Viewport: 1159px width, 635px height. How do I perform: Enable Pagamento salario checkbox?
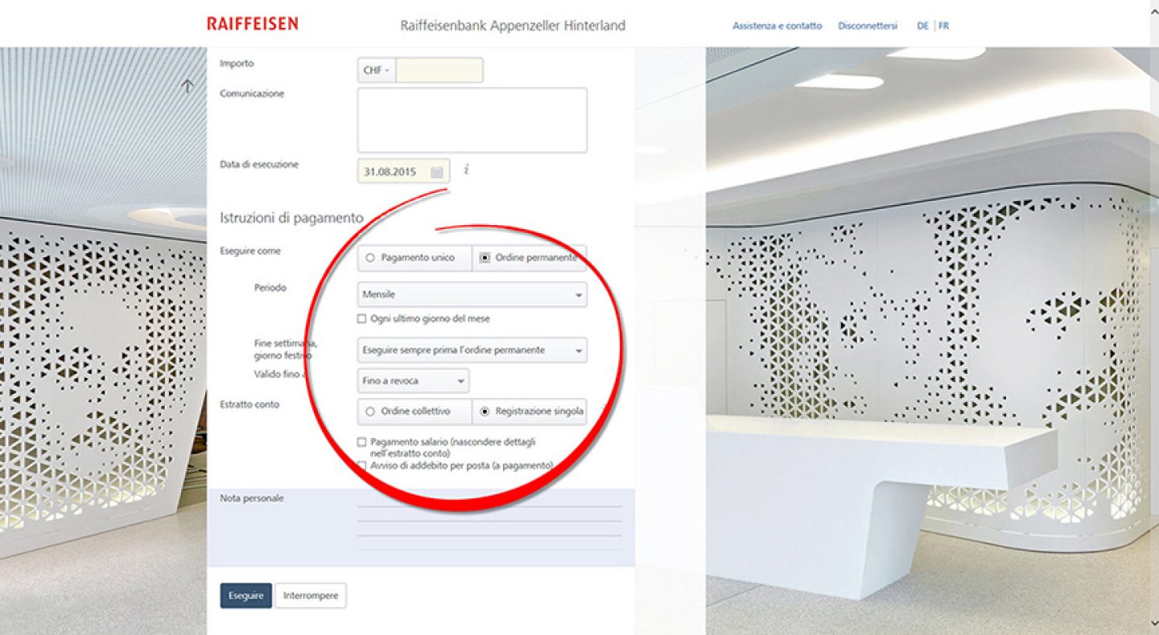[x=361, y=442]
